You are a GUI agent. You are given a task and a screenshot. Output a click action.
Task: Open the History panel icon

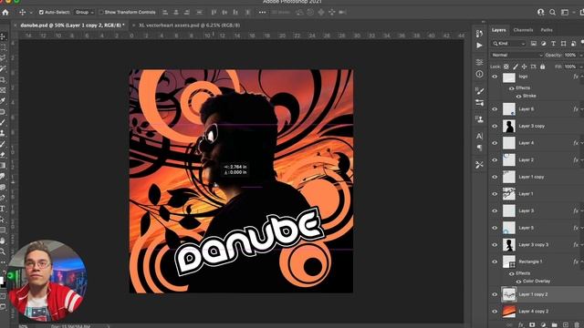click(x=479, y=34)
